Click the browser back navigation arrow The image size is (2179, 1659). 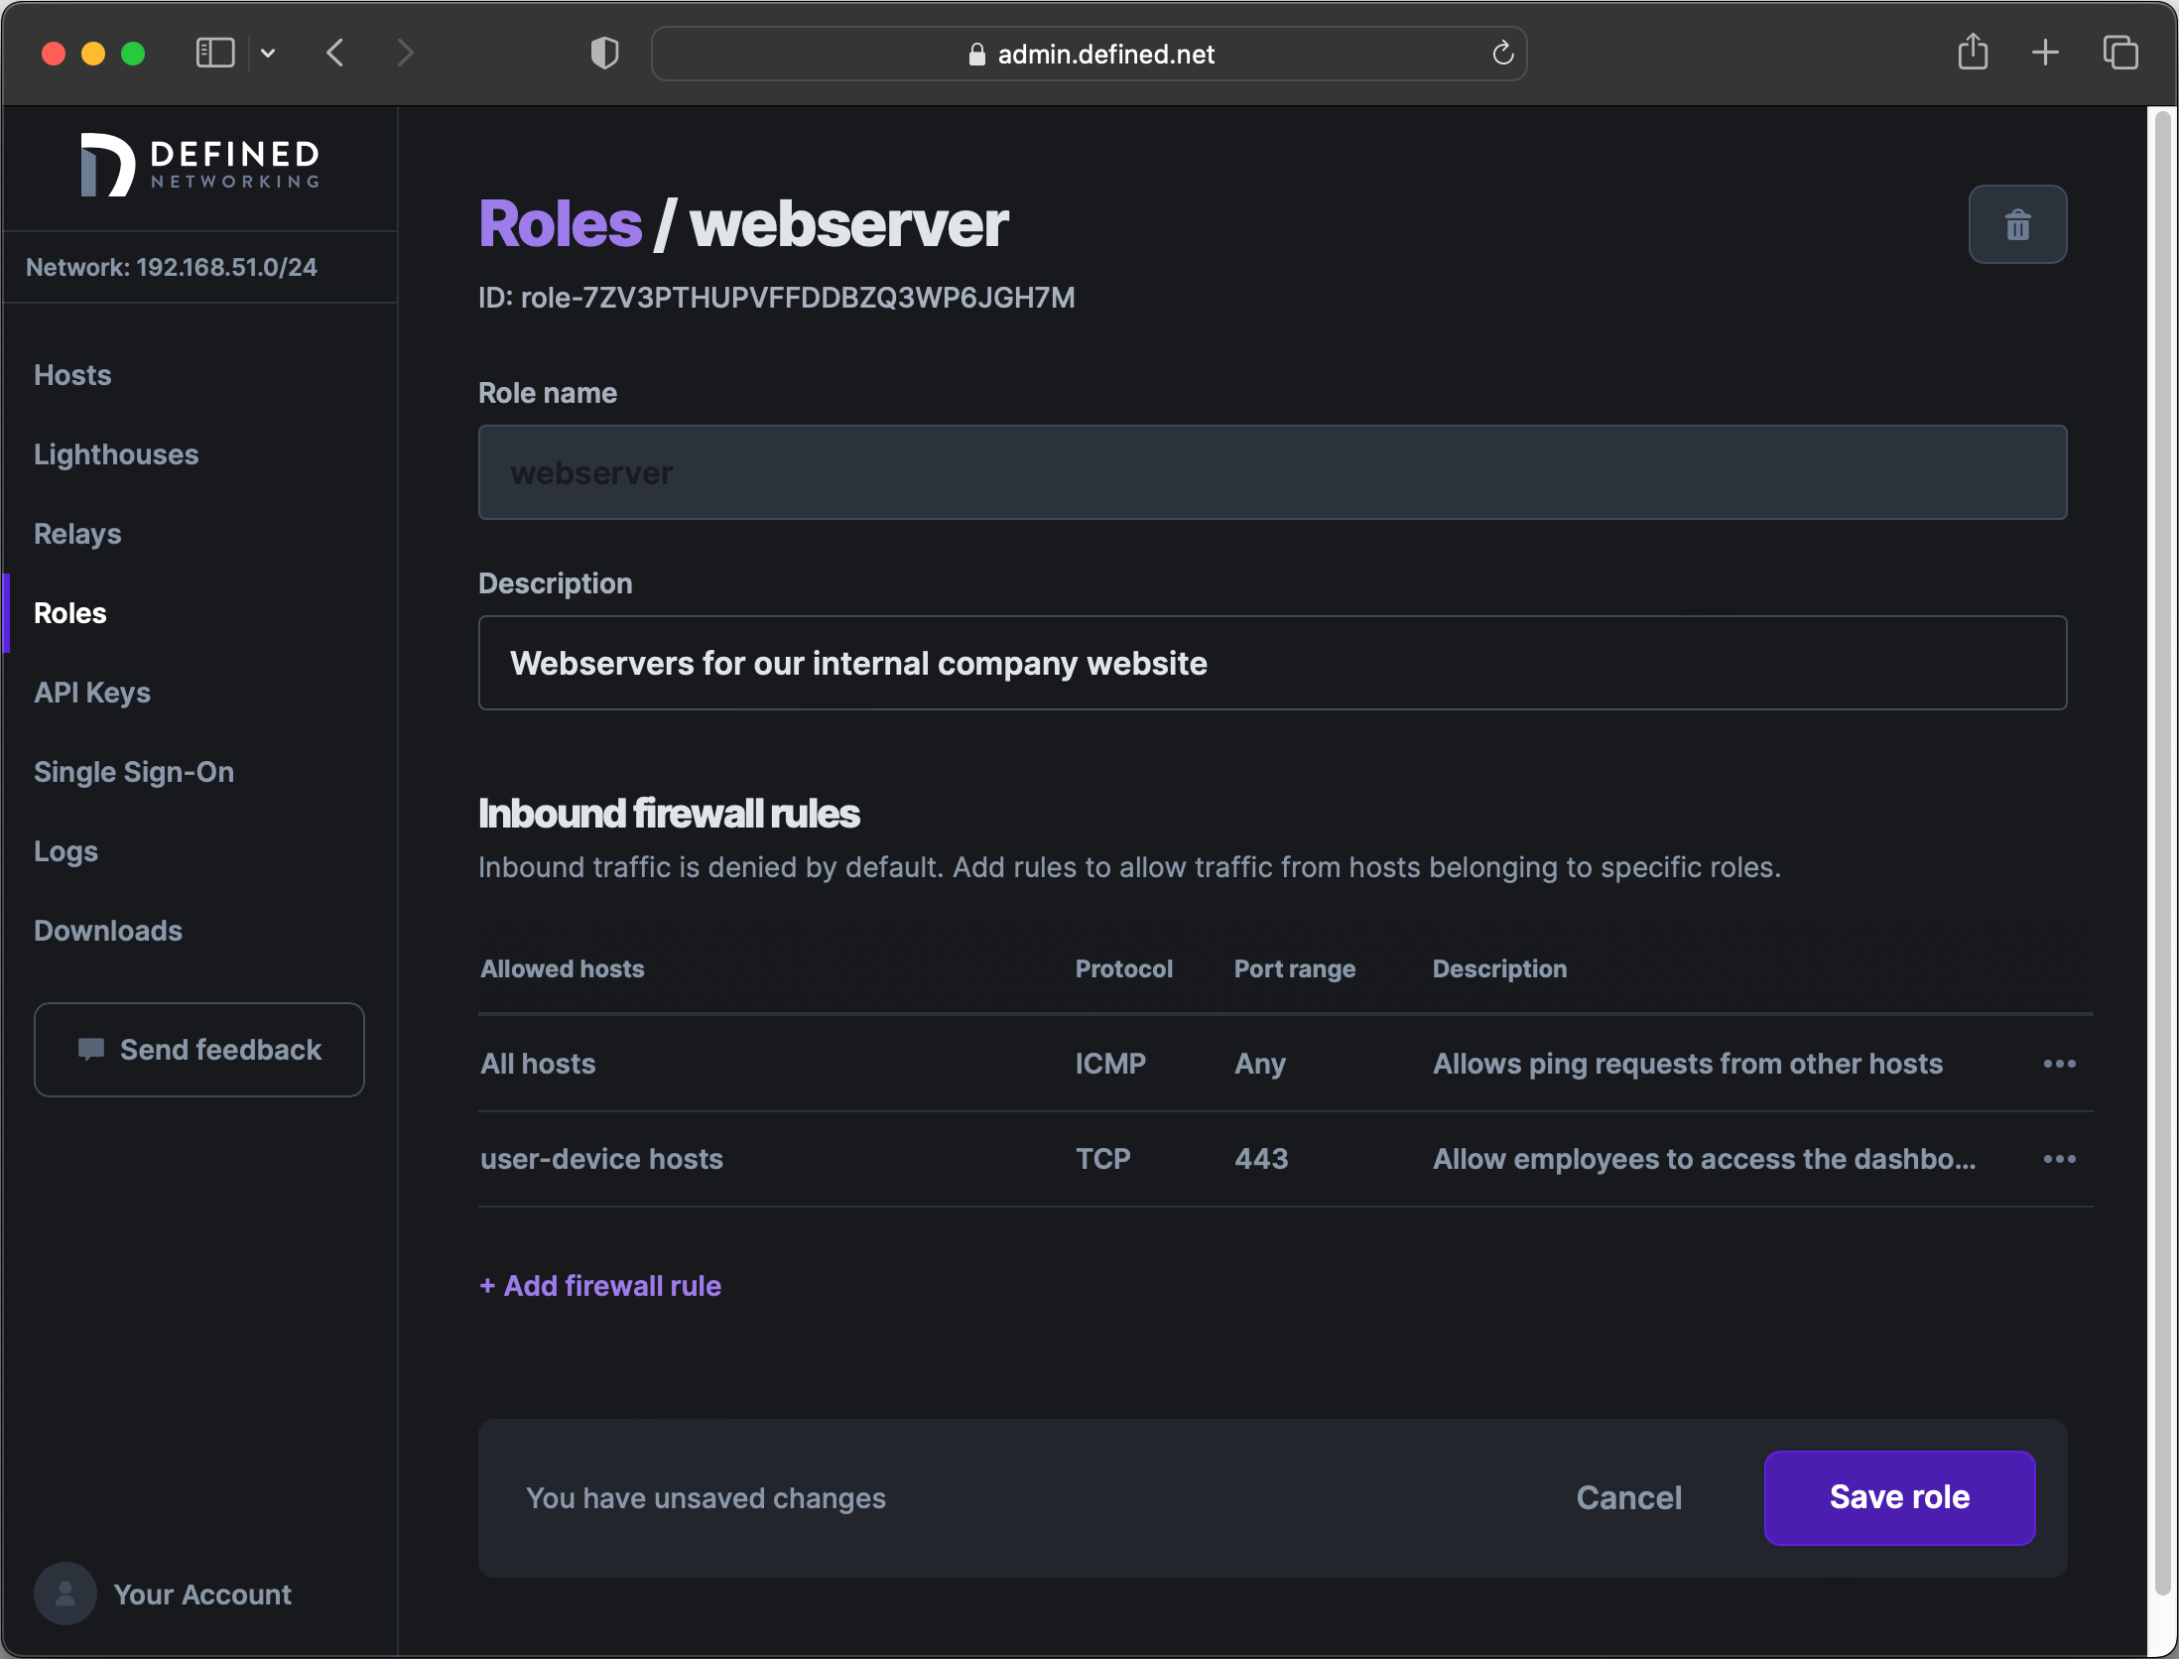[x=334, y=54]
